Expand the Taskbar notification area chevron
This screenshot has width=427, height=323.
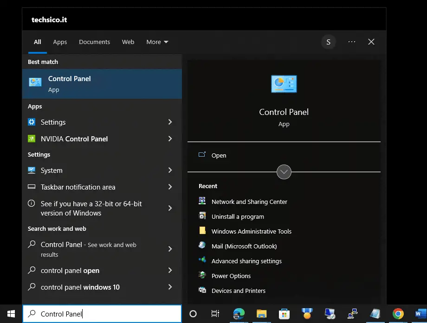pyautogui.click(x=170, y=187)
